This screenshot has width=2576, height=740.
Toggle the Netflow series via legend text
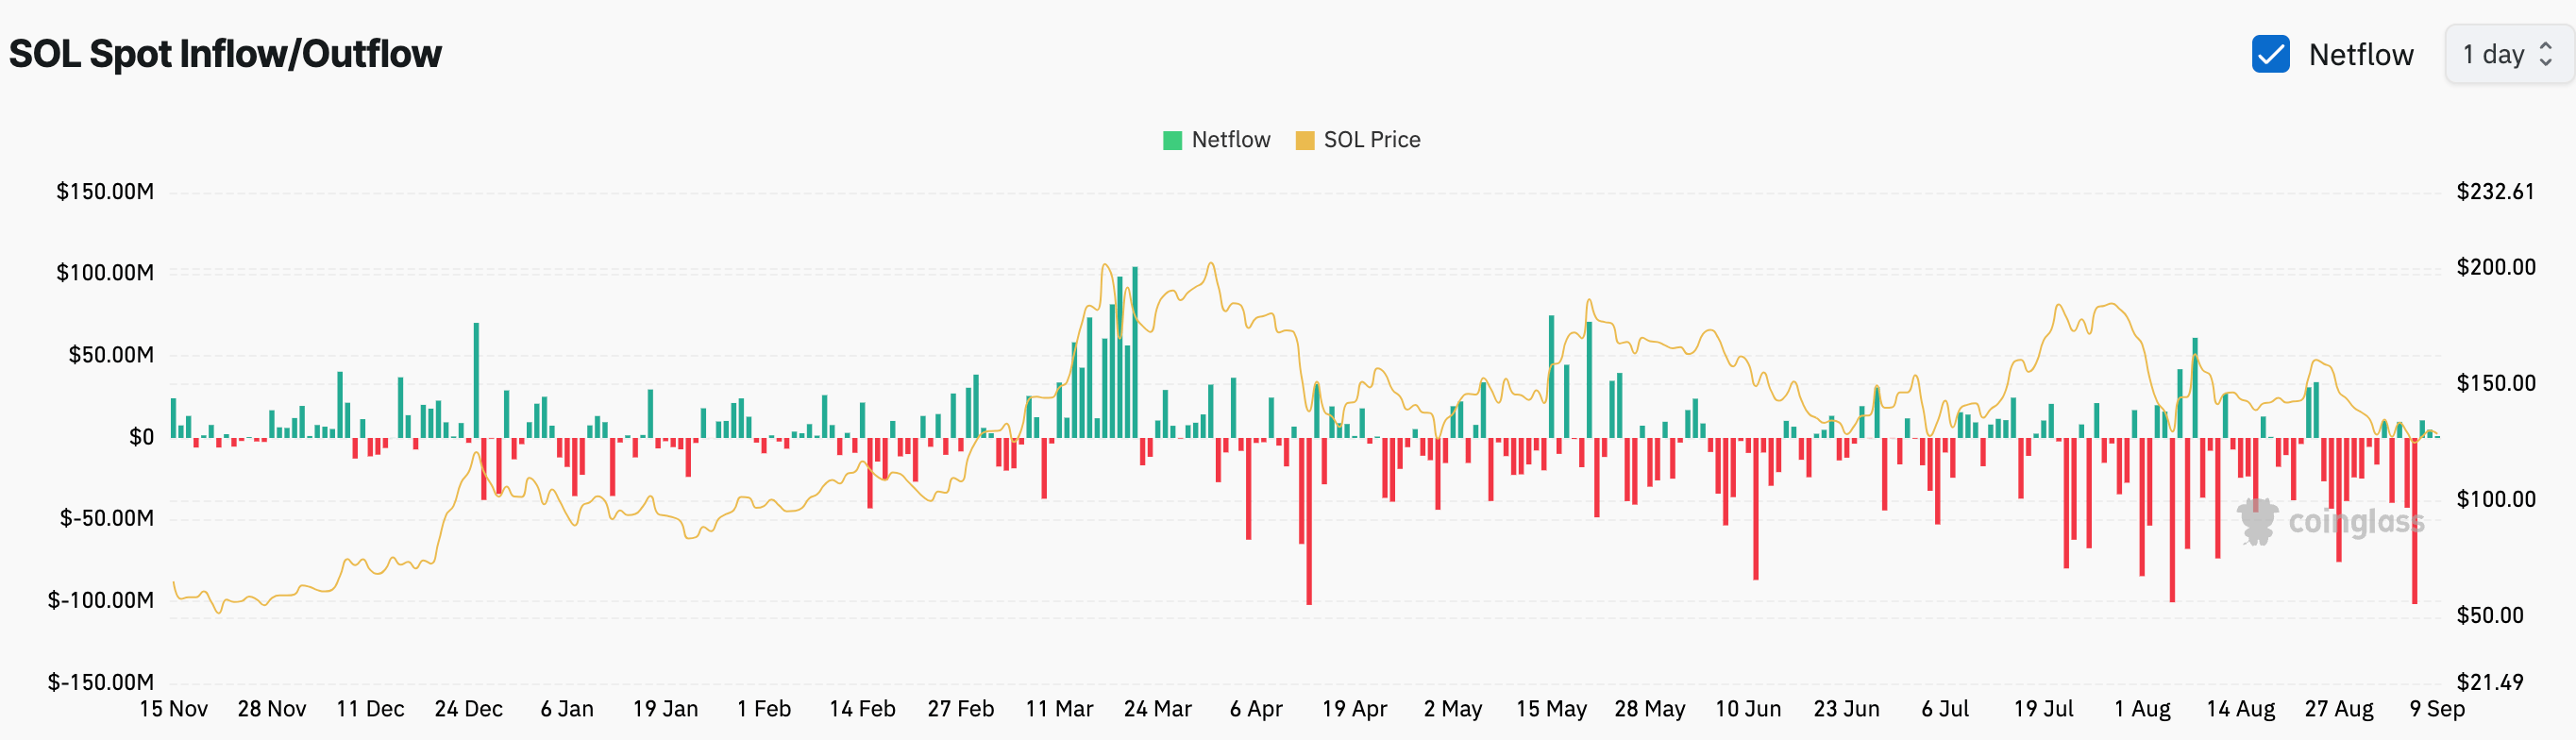[x=1230, y=140]
